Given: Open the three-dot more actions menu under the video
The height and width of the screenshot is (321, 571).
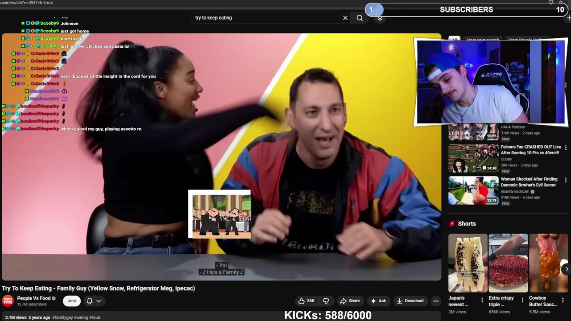Looking at the screenshot, I should pos(436,301).
